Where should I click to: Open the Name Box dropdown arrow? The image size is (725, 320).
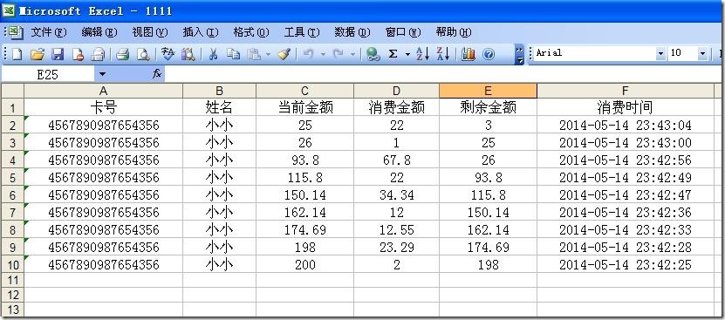[x=102, y=74]
